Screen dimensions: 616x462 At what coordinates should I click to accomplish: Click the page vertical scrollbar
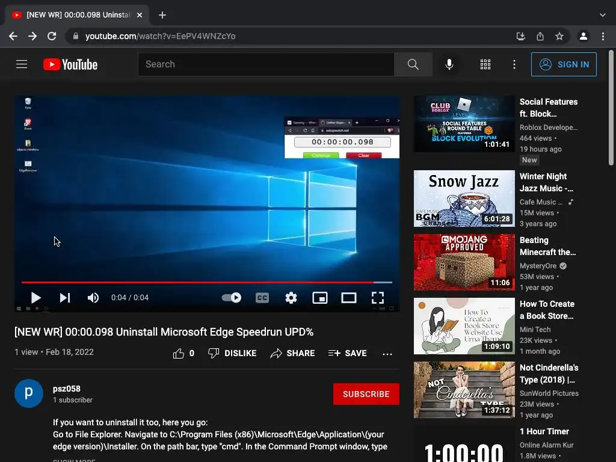[x=611, y=107]
